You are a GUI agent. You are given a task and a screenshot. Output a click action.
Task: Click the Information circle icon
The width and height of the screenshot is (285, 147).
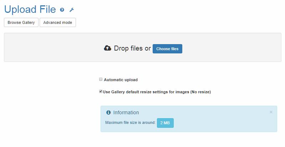tap(108, 112)
